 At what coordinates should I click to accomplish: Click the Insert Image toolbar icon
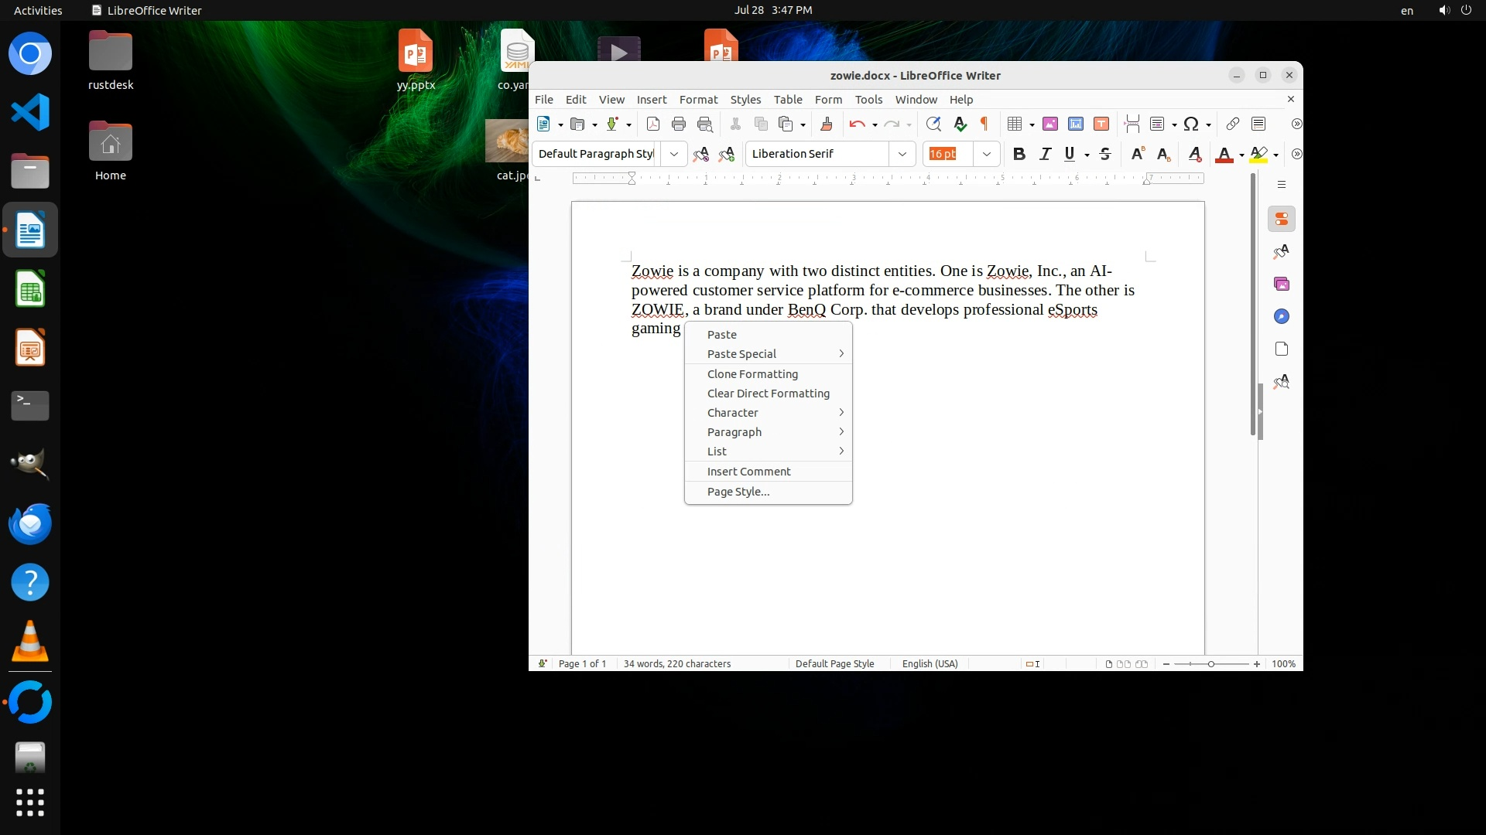[1050, 124]
